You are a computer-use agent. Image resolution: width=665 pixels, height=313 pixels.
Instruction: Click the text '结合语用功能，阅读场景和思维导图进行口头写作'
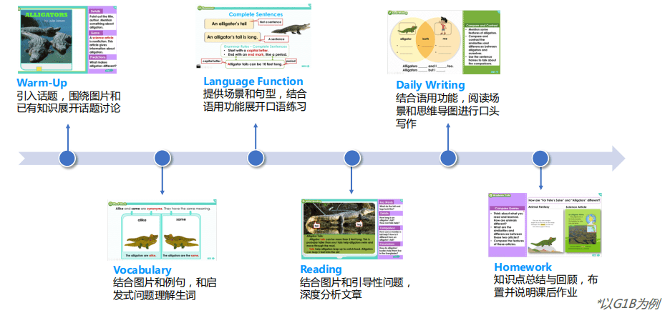pyautogui.click(x=448, y=111)
